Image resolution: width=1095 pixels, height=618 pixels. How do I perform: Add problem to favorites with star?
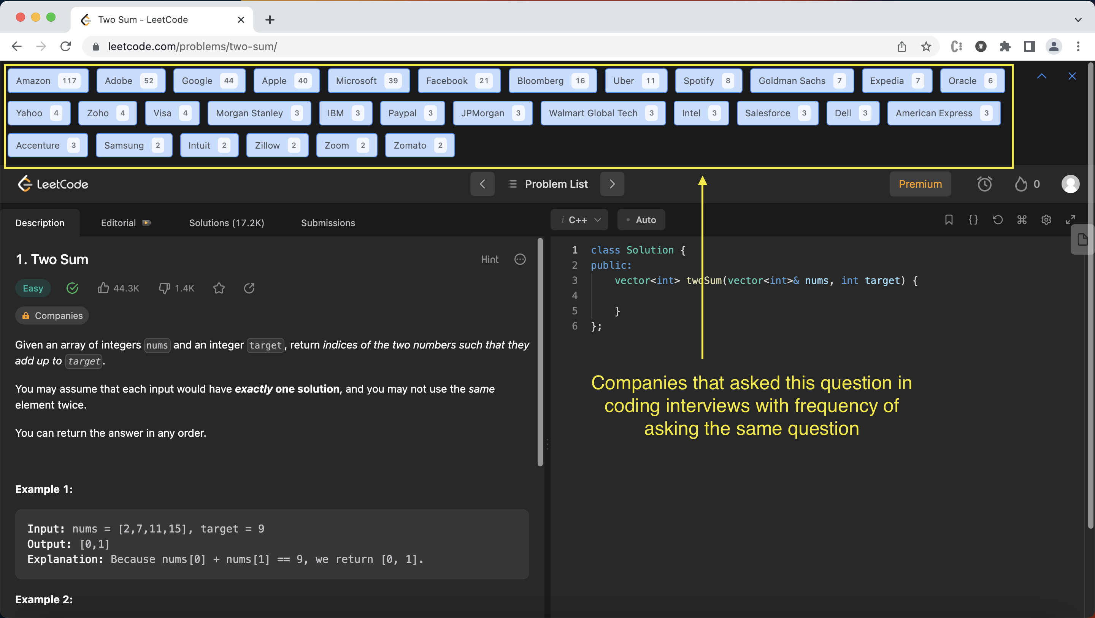219,288
